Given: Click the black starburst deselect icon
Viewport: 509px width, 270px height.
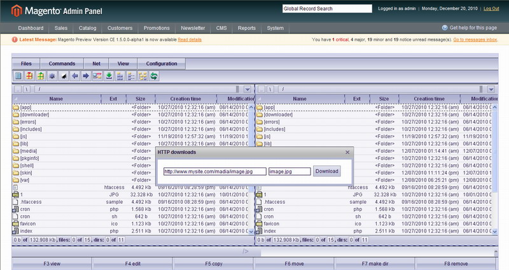Looking at the screenshot, I should 64,76.
